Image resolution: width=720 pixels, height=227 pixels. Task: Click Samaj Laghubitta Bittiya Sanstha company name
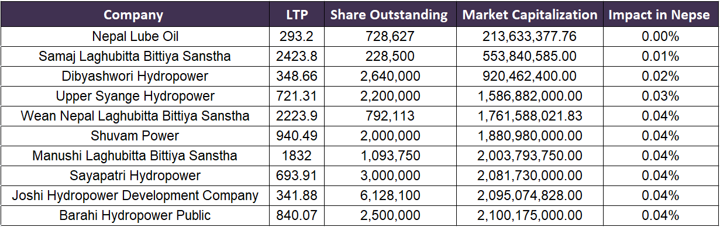[135, 57]
